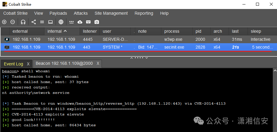Image resolution: width=277 pixels, height=132 pixels.
Task: Open the Reporting menu
Action: pyautogui.click(x=144, y=13)
